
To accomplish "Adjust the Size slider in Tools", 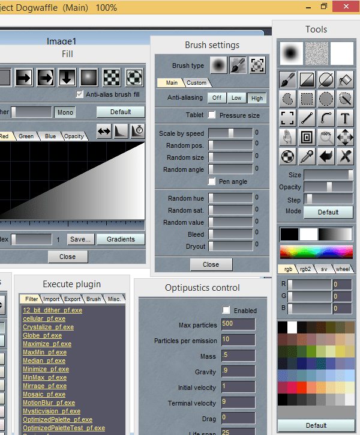I will (x=328, y=175).
